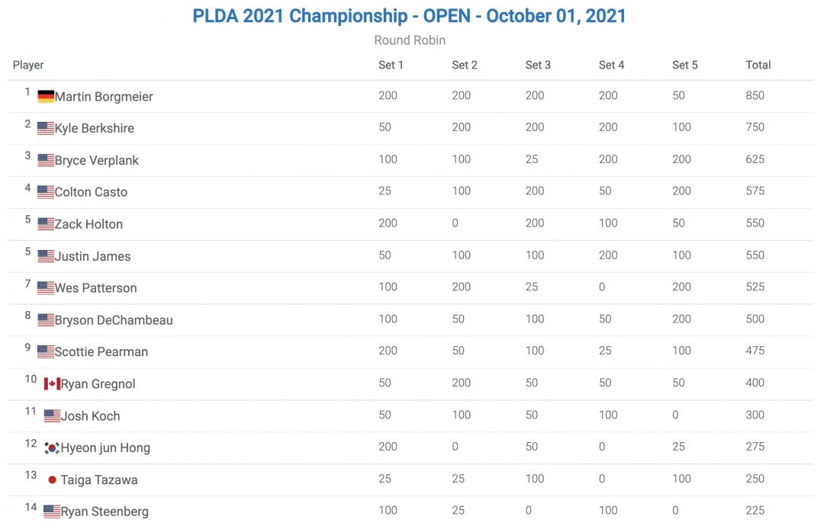Click the Set 5 column header
This screenshot has height=526, width=824.
(684, 65)
